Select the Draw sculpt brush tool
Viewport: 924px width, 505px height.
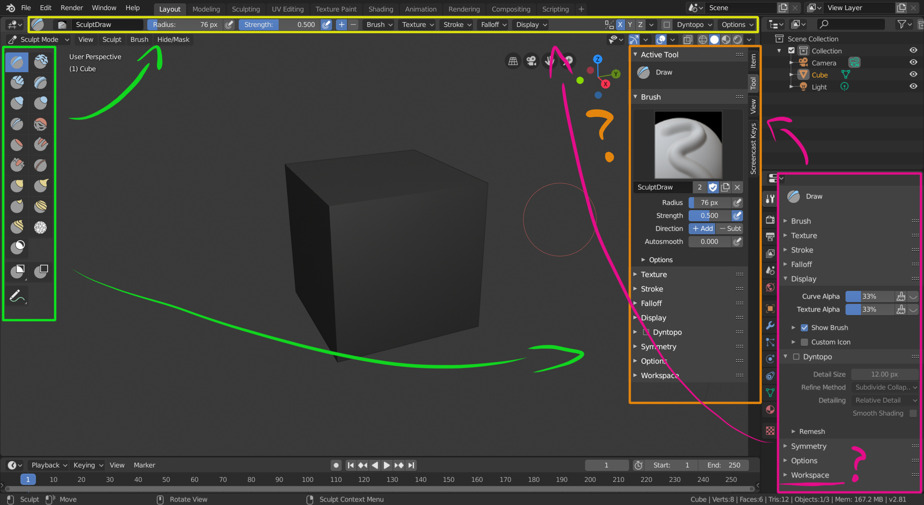coord(17,62)
